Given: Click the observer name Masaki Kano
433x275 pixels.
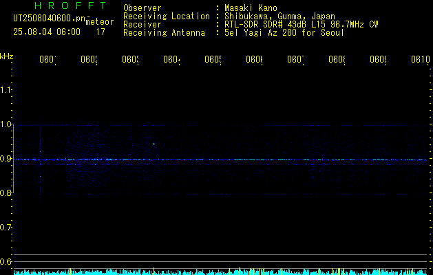Looking at the screenshot, I should [x=251, y=8].
